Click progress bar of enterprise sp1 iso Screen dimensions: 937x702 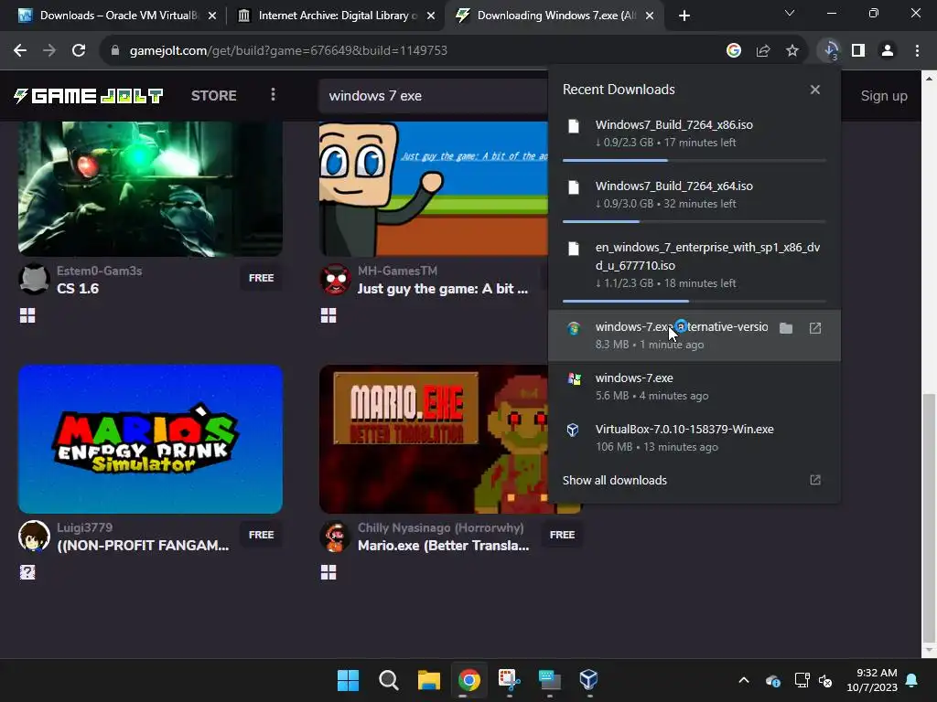695,301
